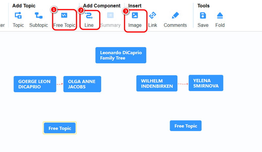Choose the Line component tool
Viewport: 262px width, 152px height.
click(x=89, y=20)
